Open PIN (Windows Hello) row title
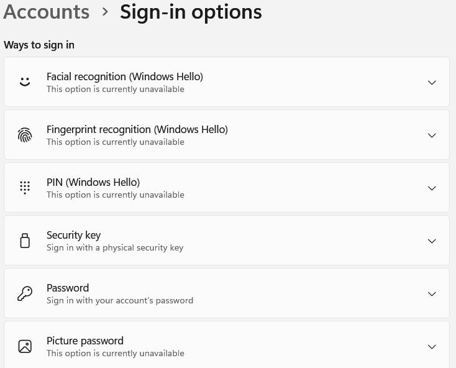Screen dimensions: 456x368 point(93,182)
